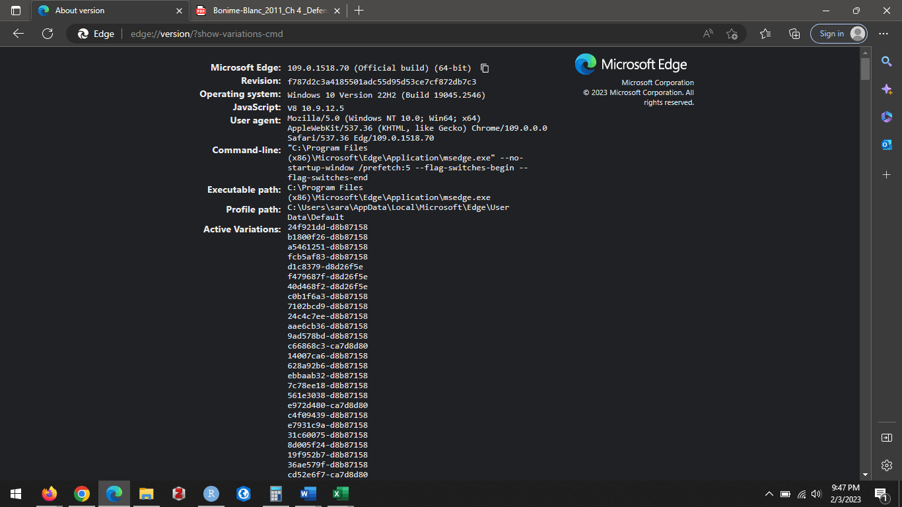Viewport: 902px width, 507px height.
Task: Launch Zotero from the taskbar
Action: pyautogui.click(x=178, y=493)
